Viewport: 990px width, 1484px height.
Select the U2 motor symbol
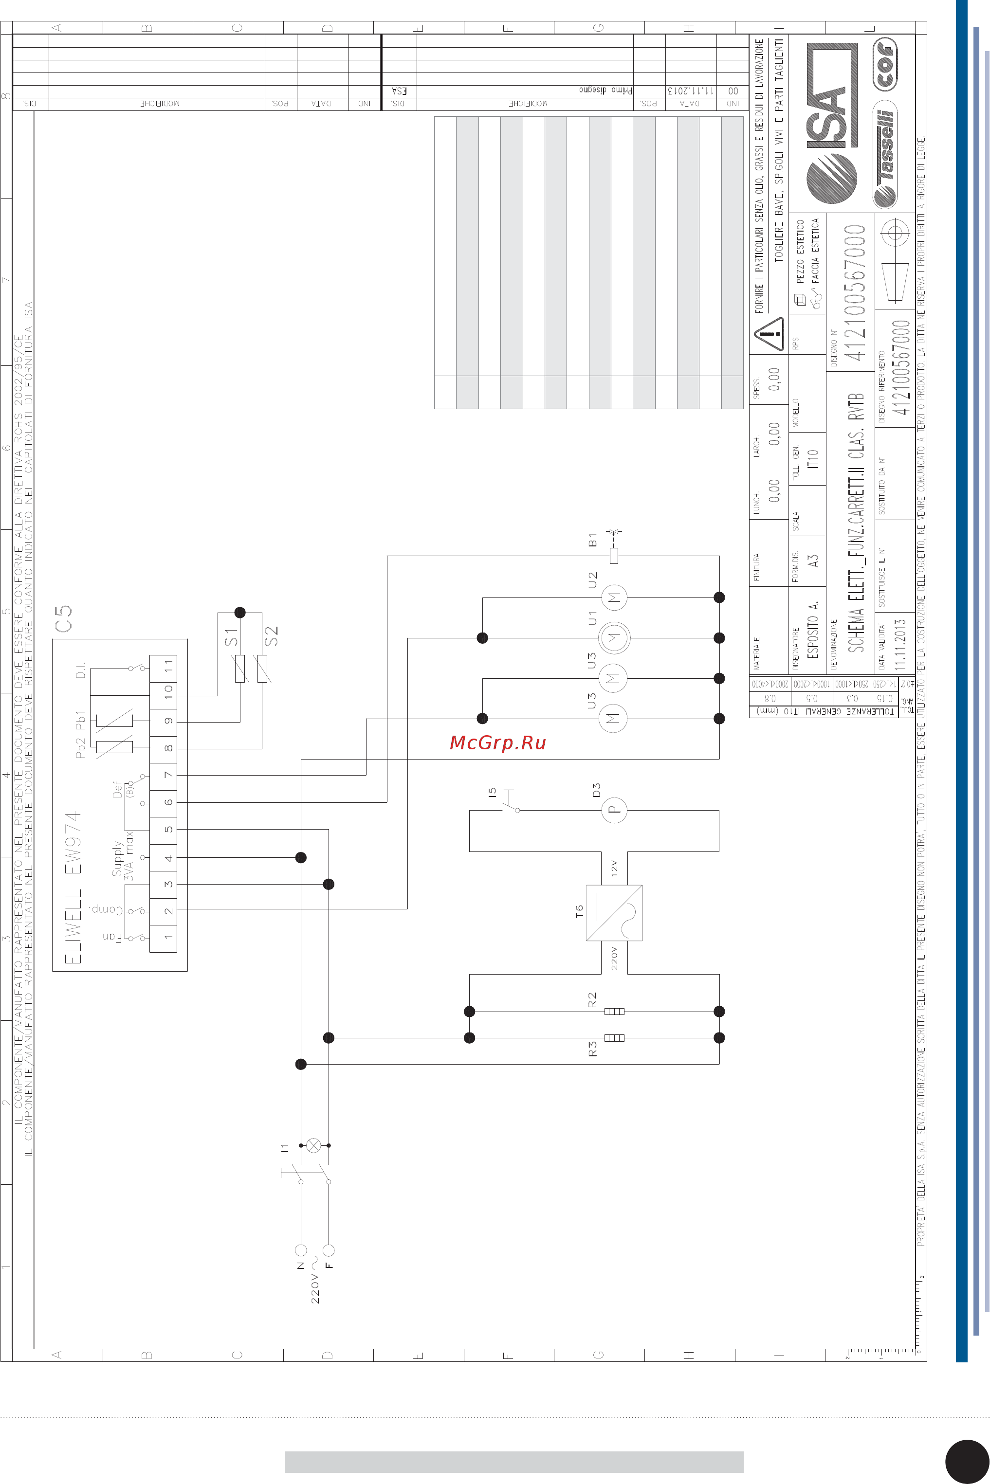click(613, 597)
